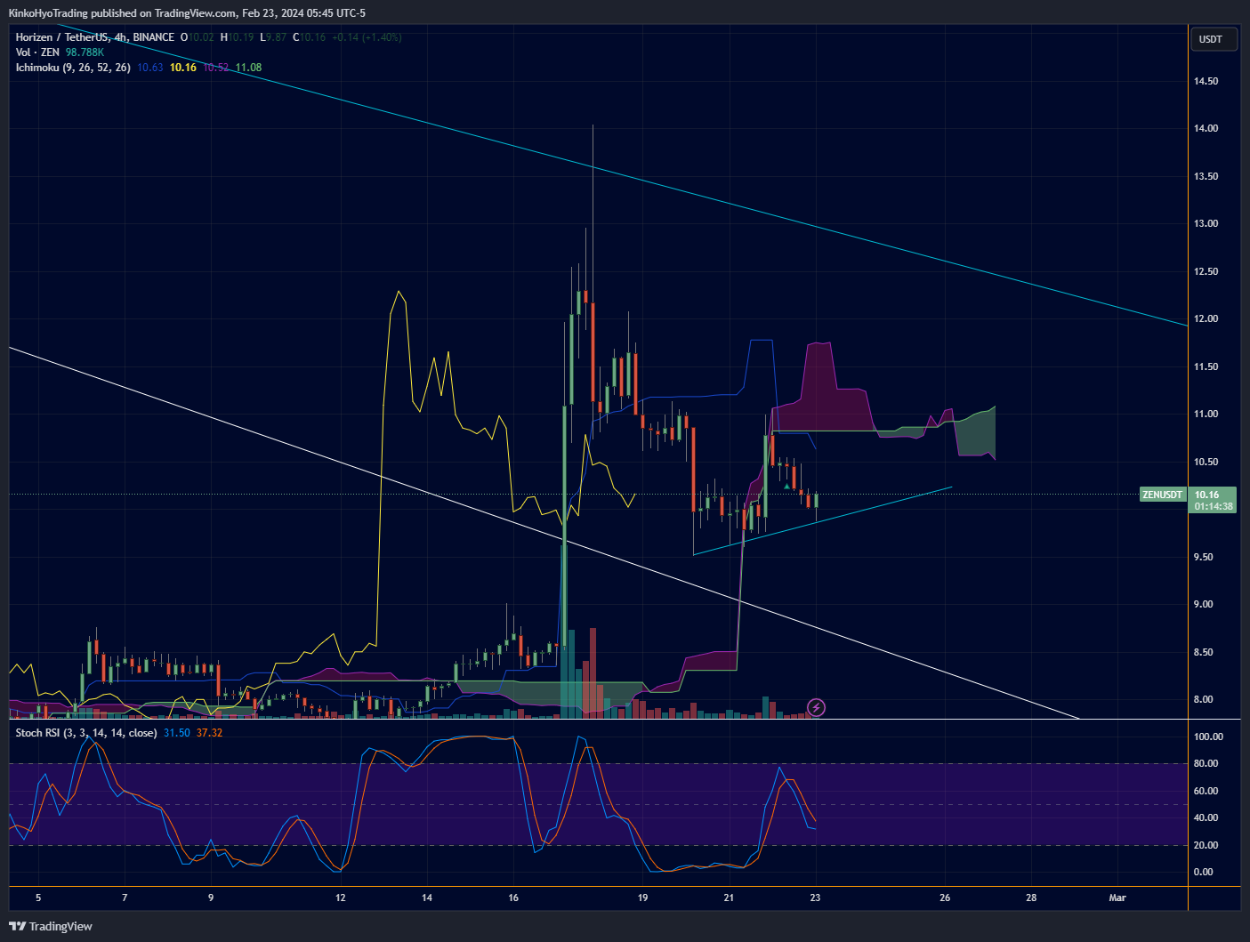
Task: Click the ZENUSDT symbol label on price axis
Action: pyautogui.click(x=1163, y=495)
